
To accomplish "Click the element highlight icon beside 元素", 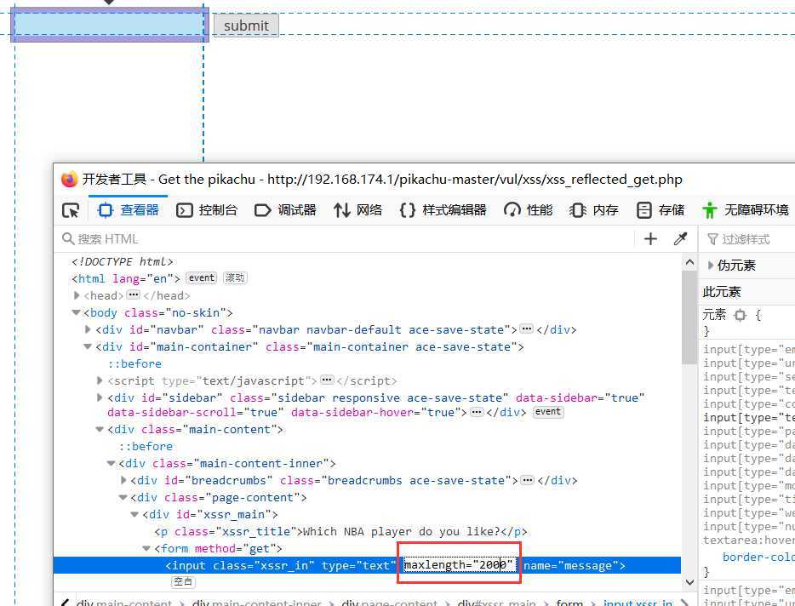I will tap(741, 315).
